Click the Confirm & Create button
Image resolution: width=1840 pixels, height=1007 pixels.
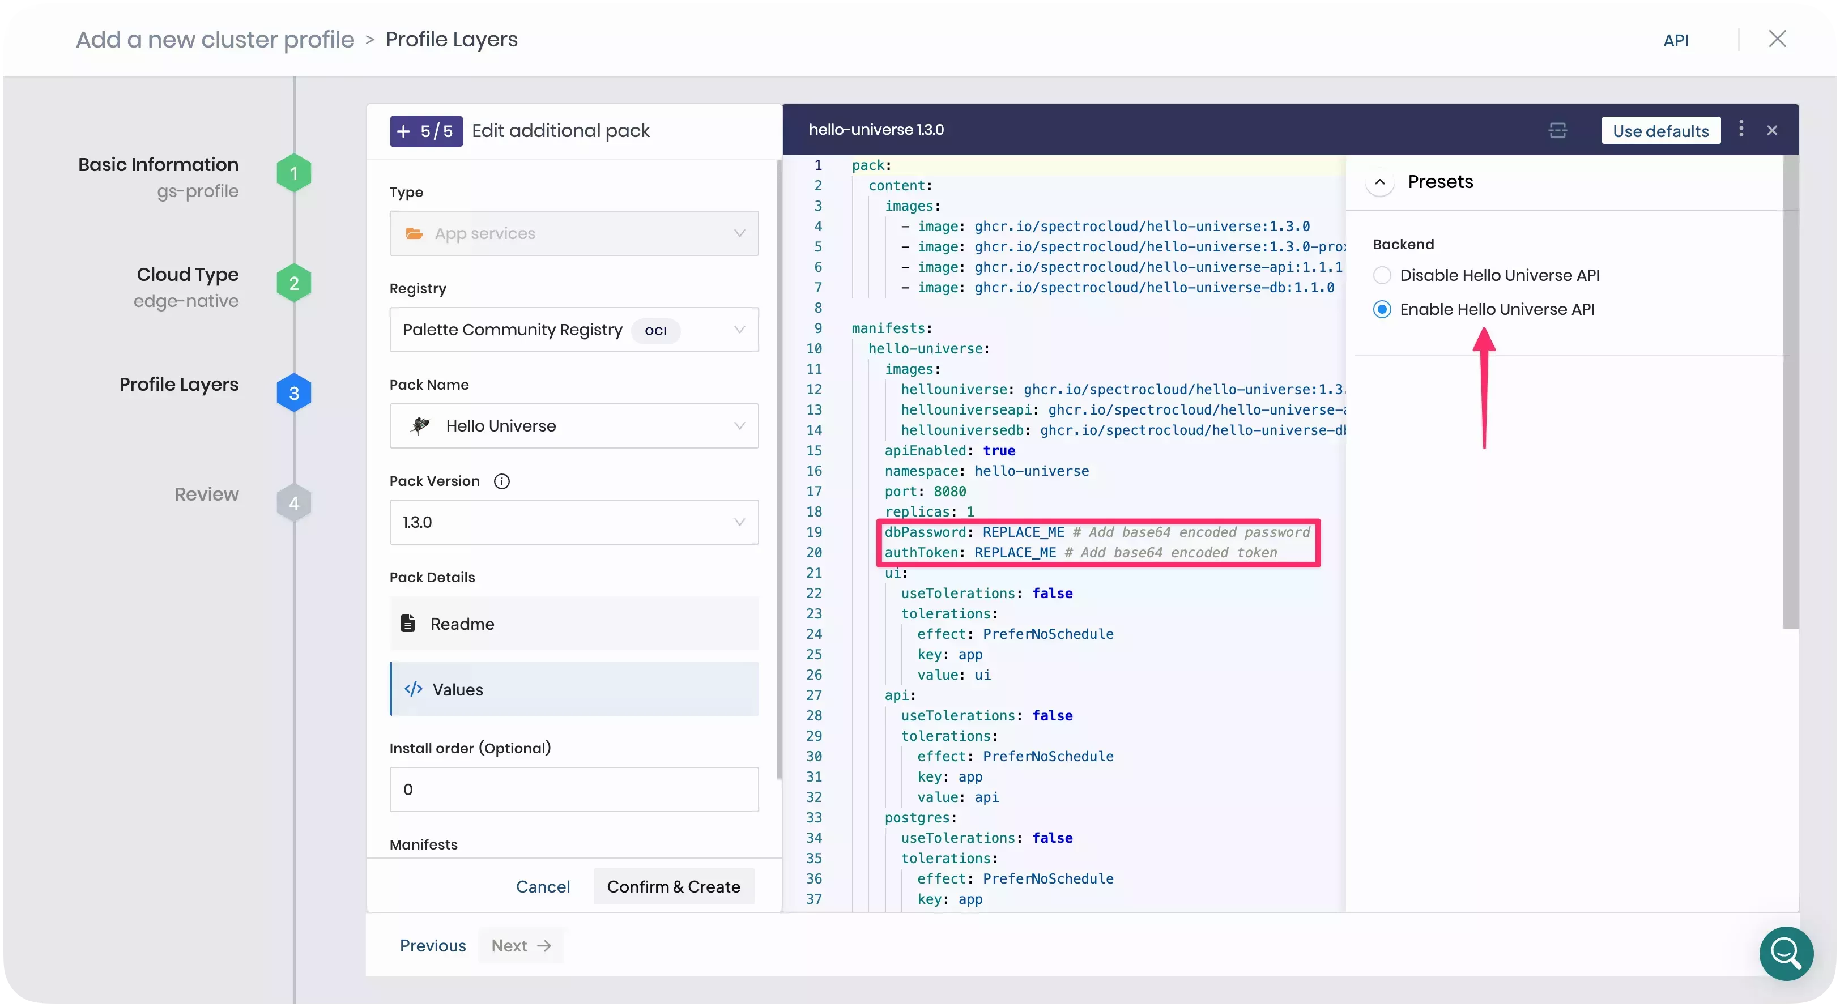[x=674, y=886]
